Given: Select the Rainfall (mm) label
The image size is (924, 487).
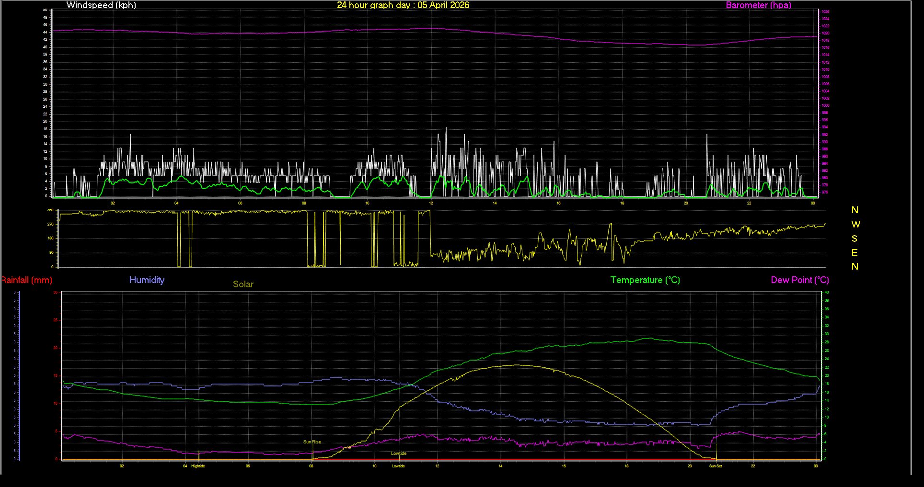Looking at the screenshot, I should [26, 280].
